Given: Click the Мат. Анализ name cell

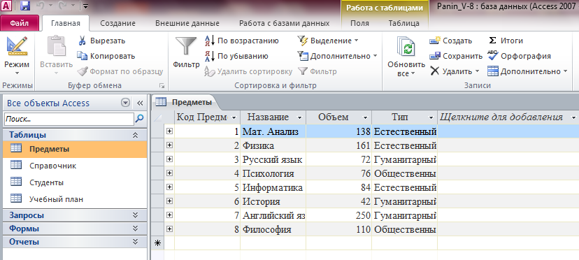Looking at the screenshot, I should coord(273,131).
